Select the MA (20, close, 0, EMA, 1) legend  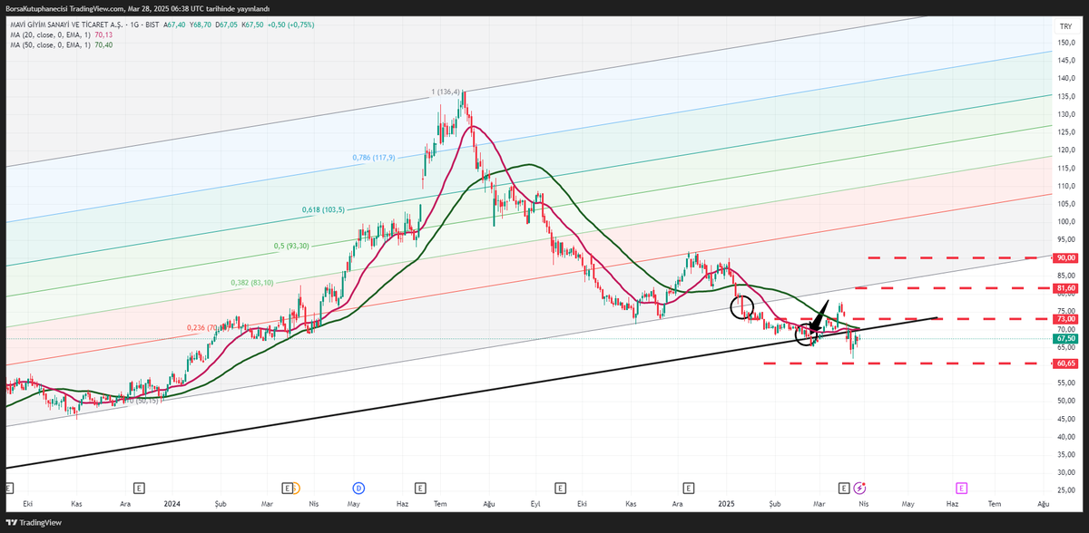[52, 34]
